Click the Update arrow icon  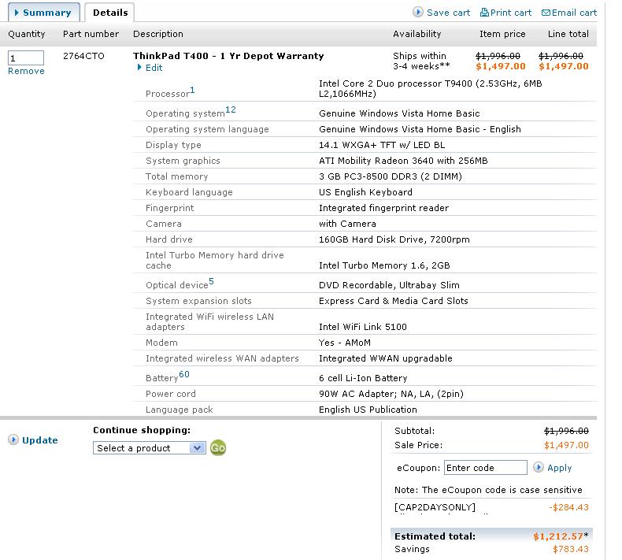point(13,439)
